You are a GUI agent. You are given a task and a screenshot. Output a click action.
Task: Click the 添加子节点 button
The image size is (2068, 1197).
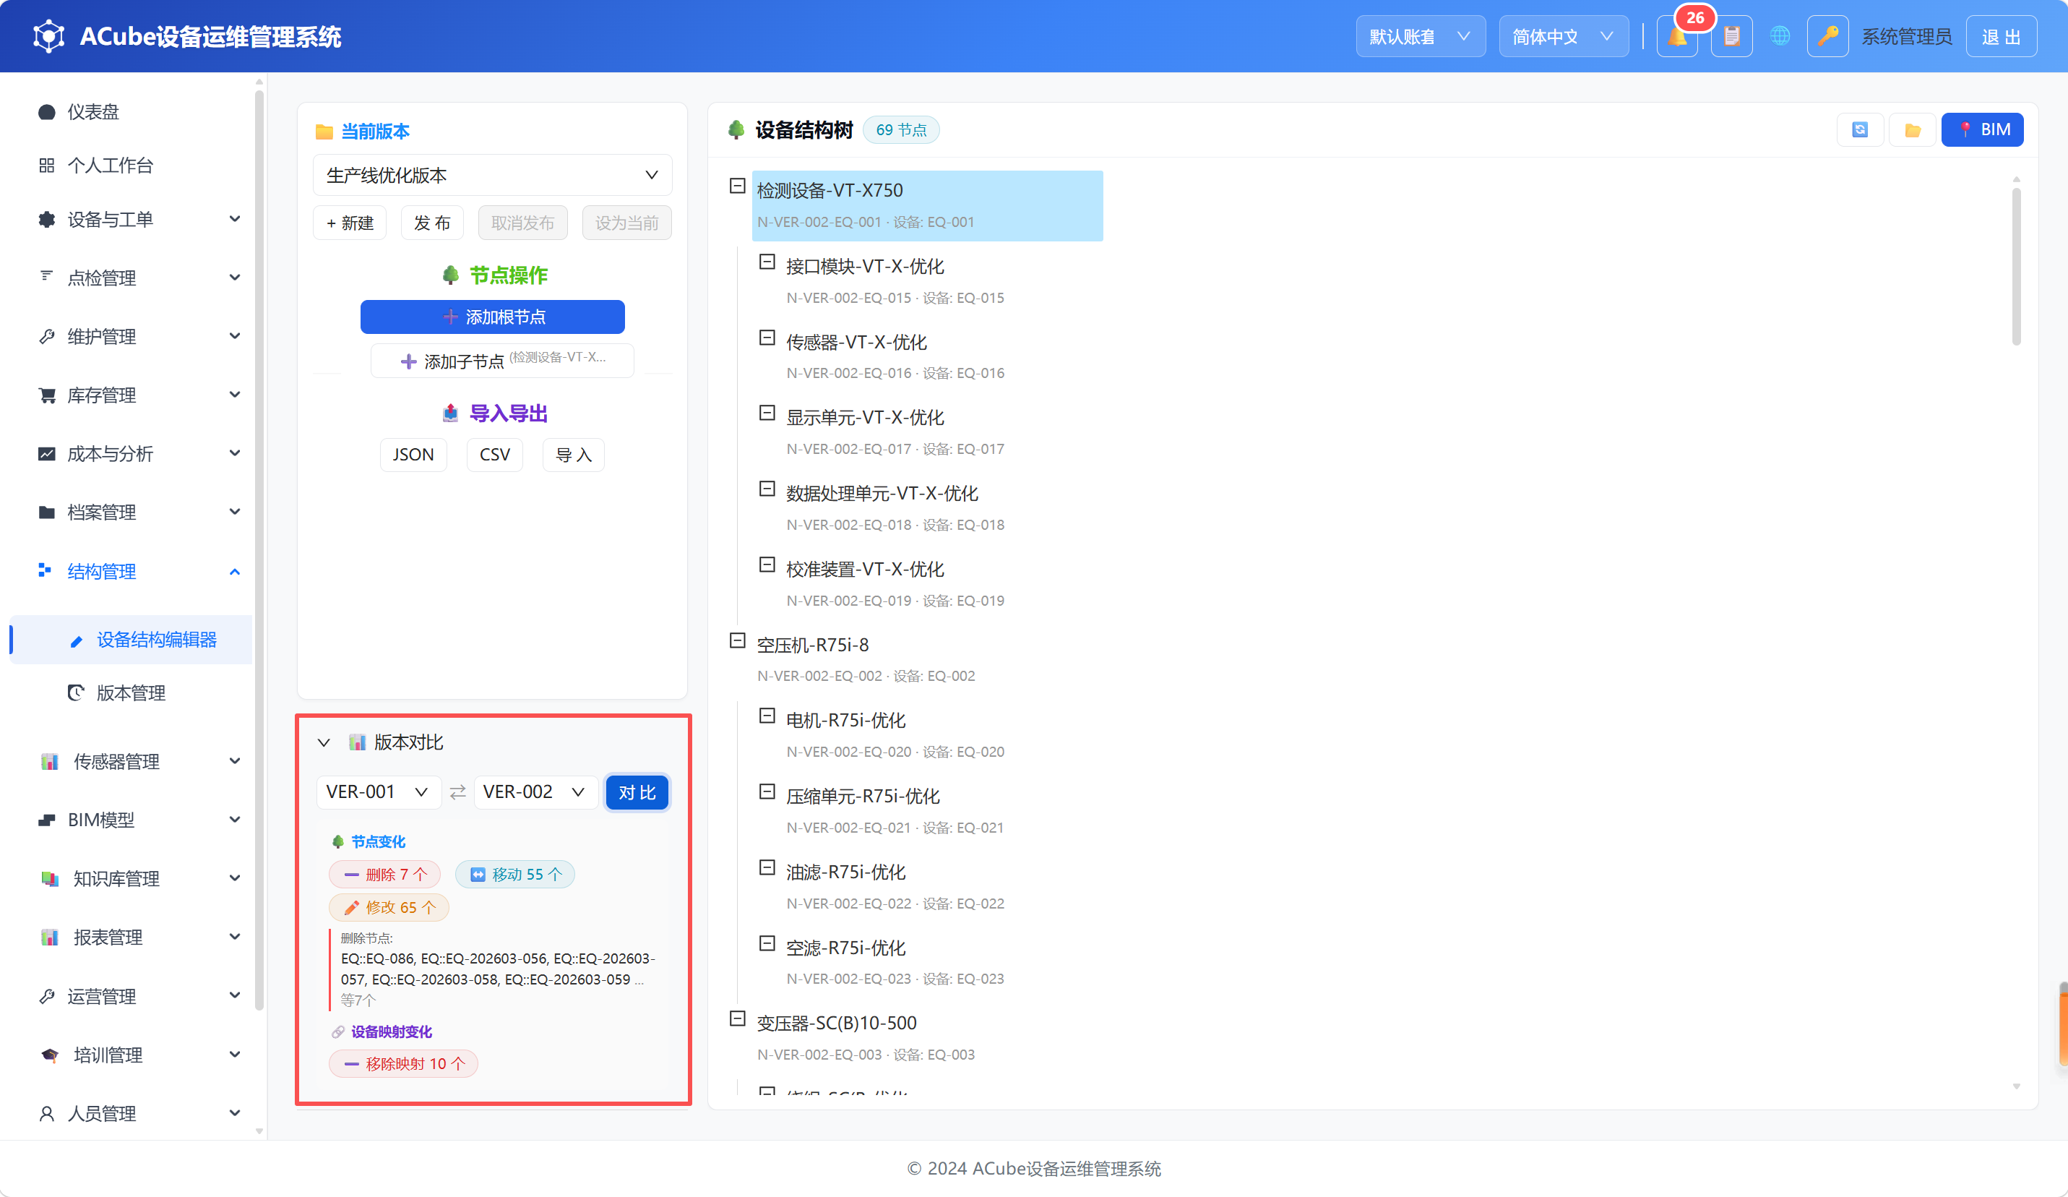click(x=502, y=361)
